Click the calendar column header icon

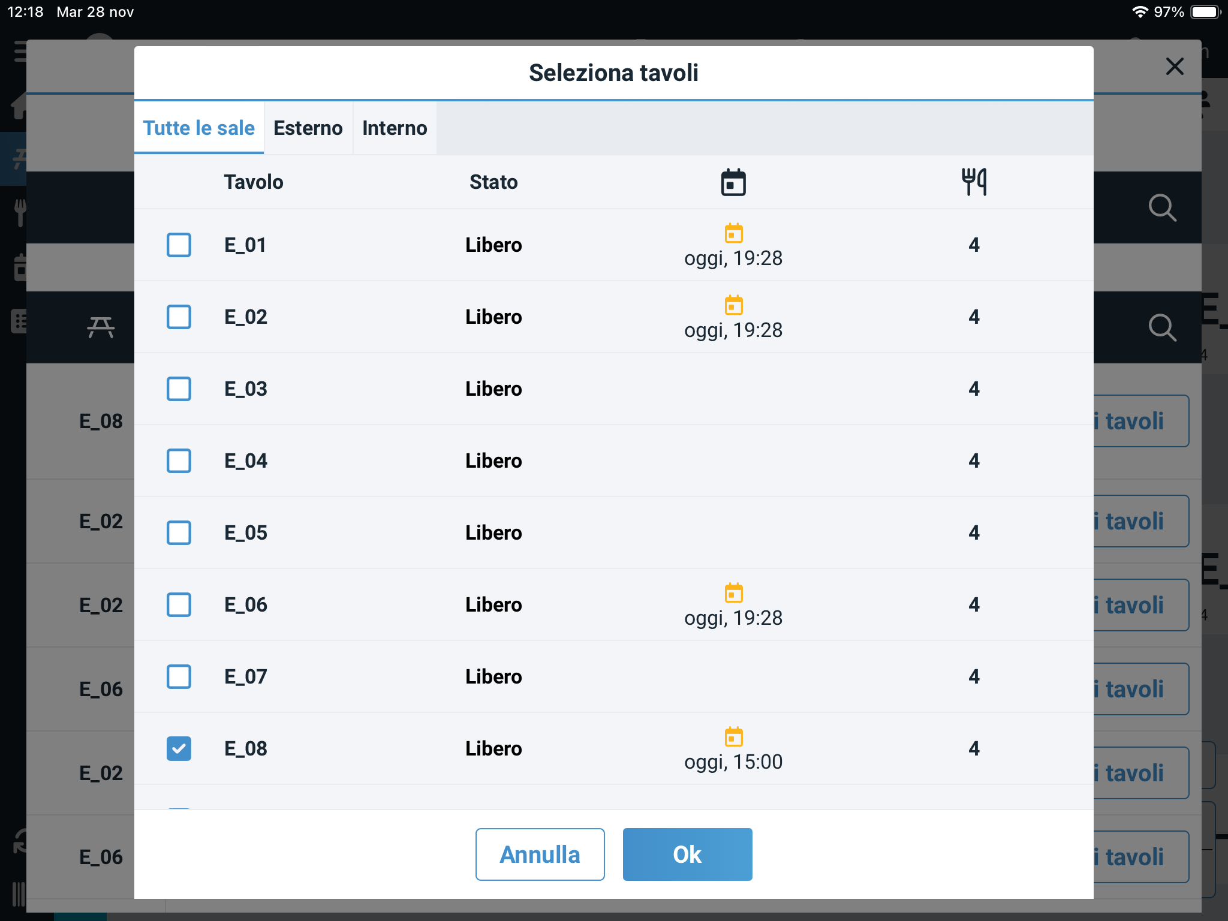tap(733, 182)
